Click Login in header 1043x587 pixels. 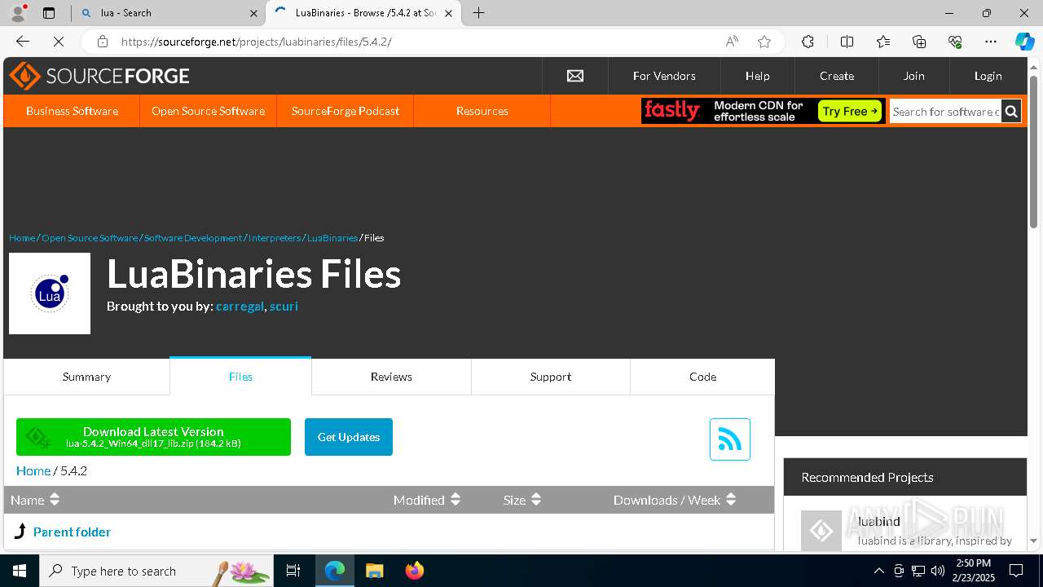pyautogui.click(x=988, y=76)
